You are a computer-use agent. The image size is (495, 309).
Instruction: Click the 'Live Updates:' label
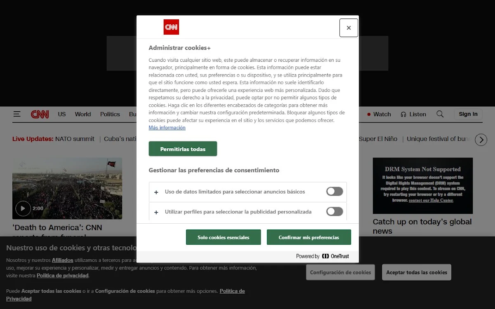[x=33, y=139]
